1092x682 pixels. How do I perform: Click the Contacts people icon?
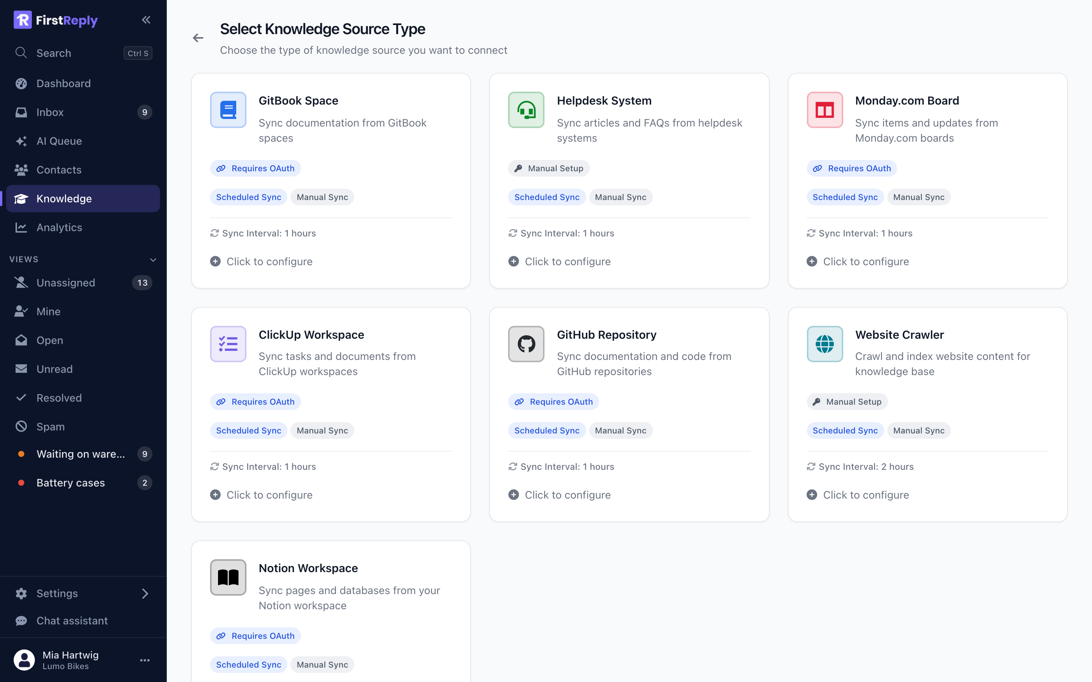tap(21, 170)
